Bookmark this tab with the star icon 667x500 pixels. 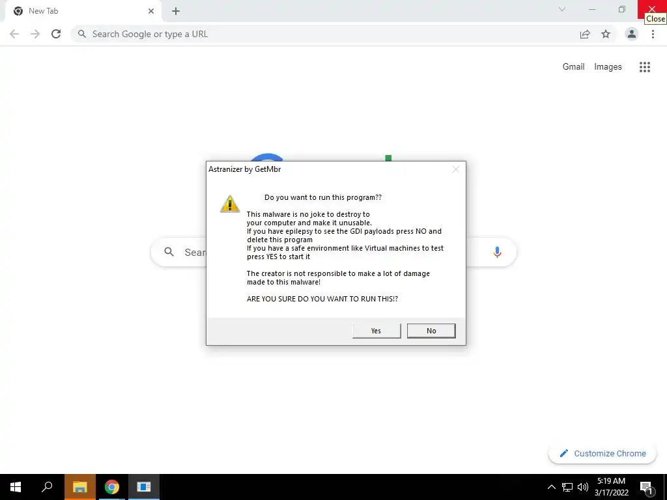(606, 34)
